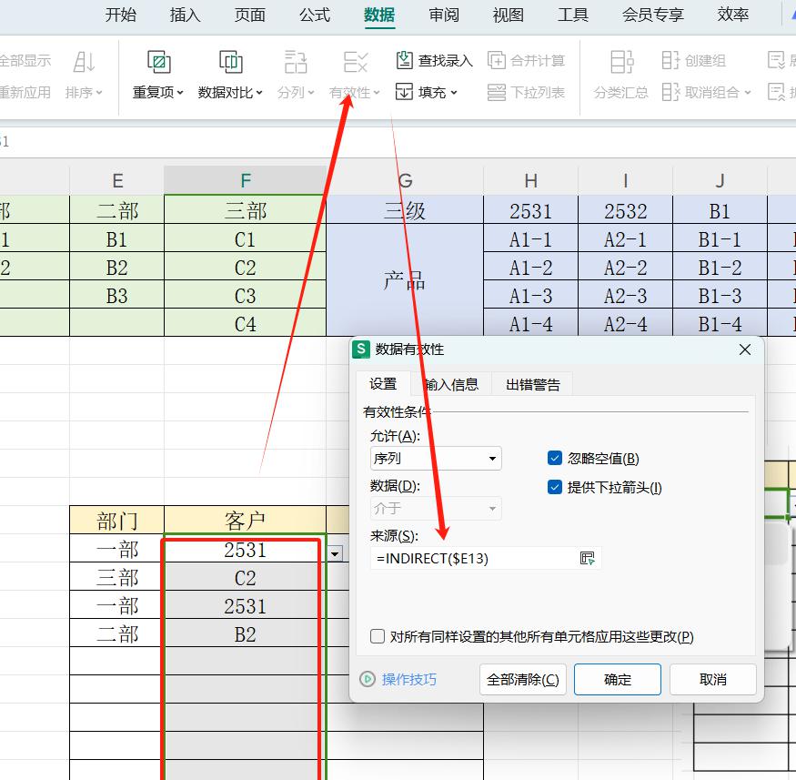Expand the 填充 dropdown arrow

(454, 93)
